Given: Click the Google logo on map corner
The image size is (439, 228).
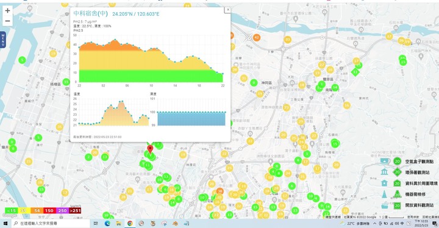Looking at the screenshot, I should 10,216.
